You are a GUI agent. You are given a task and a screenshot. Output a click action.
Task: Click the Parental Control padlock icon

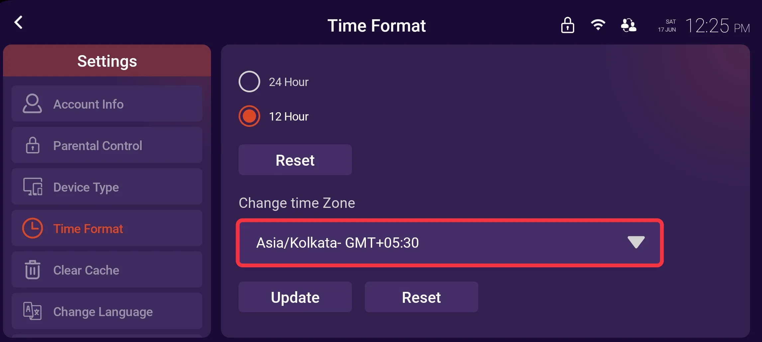[x=32, y=145]
